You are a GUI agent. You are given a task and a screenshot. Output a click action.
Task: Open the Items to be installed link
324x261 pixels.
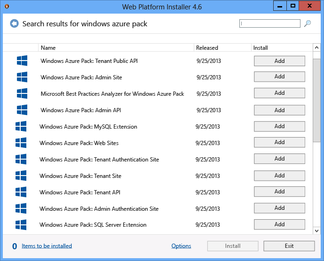47,246
